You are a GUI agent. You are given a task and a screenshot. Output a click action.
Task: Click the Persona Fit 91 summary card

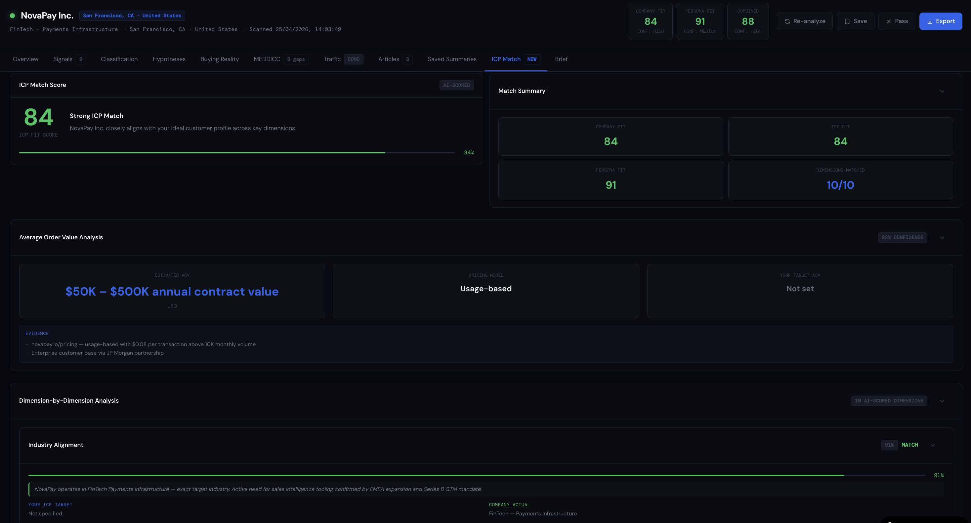pos(610,180)
